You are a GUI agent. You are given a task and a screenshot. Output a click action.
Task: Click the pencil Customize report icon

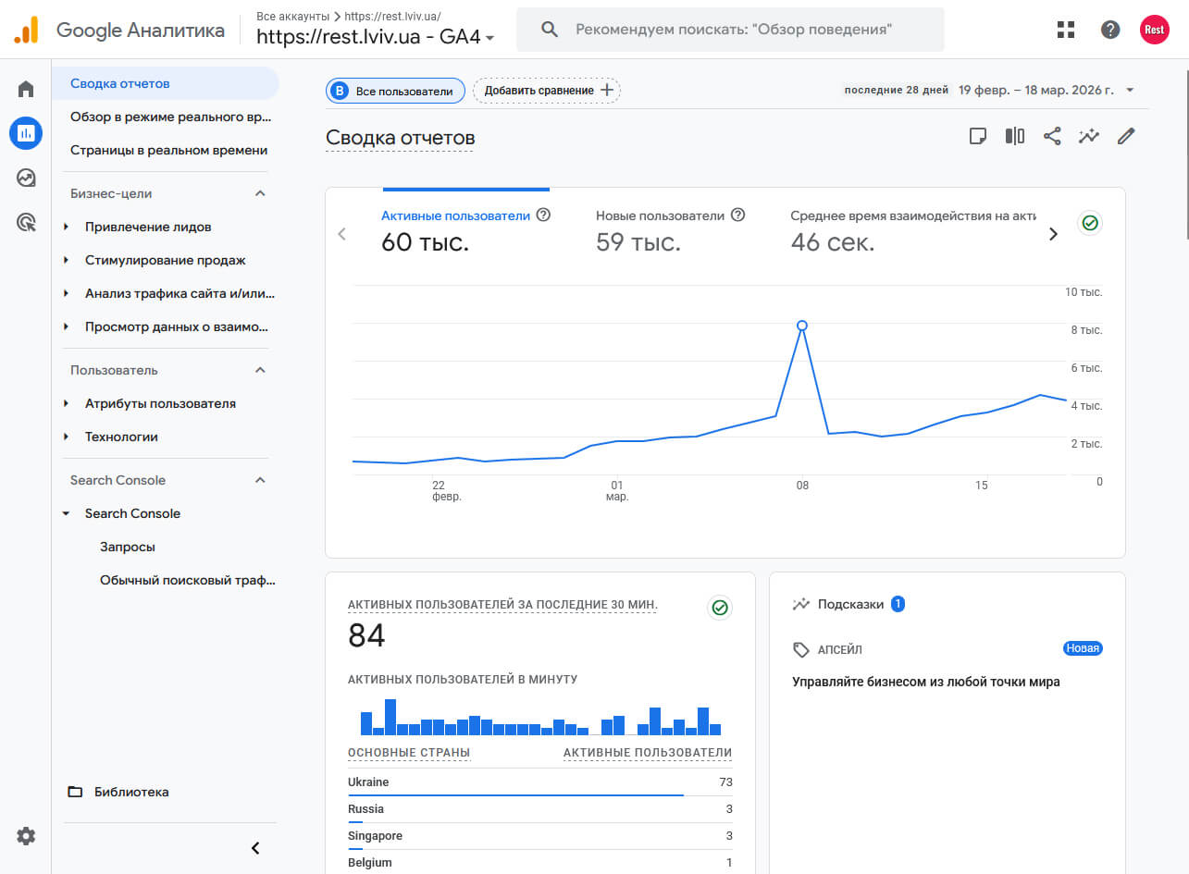(x=1126, y=136)
